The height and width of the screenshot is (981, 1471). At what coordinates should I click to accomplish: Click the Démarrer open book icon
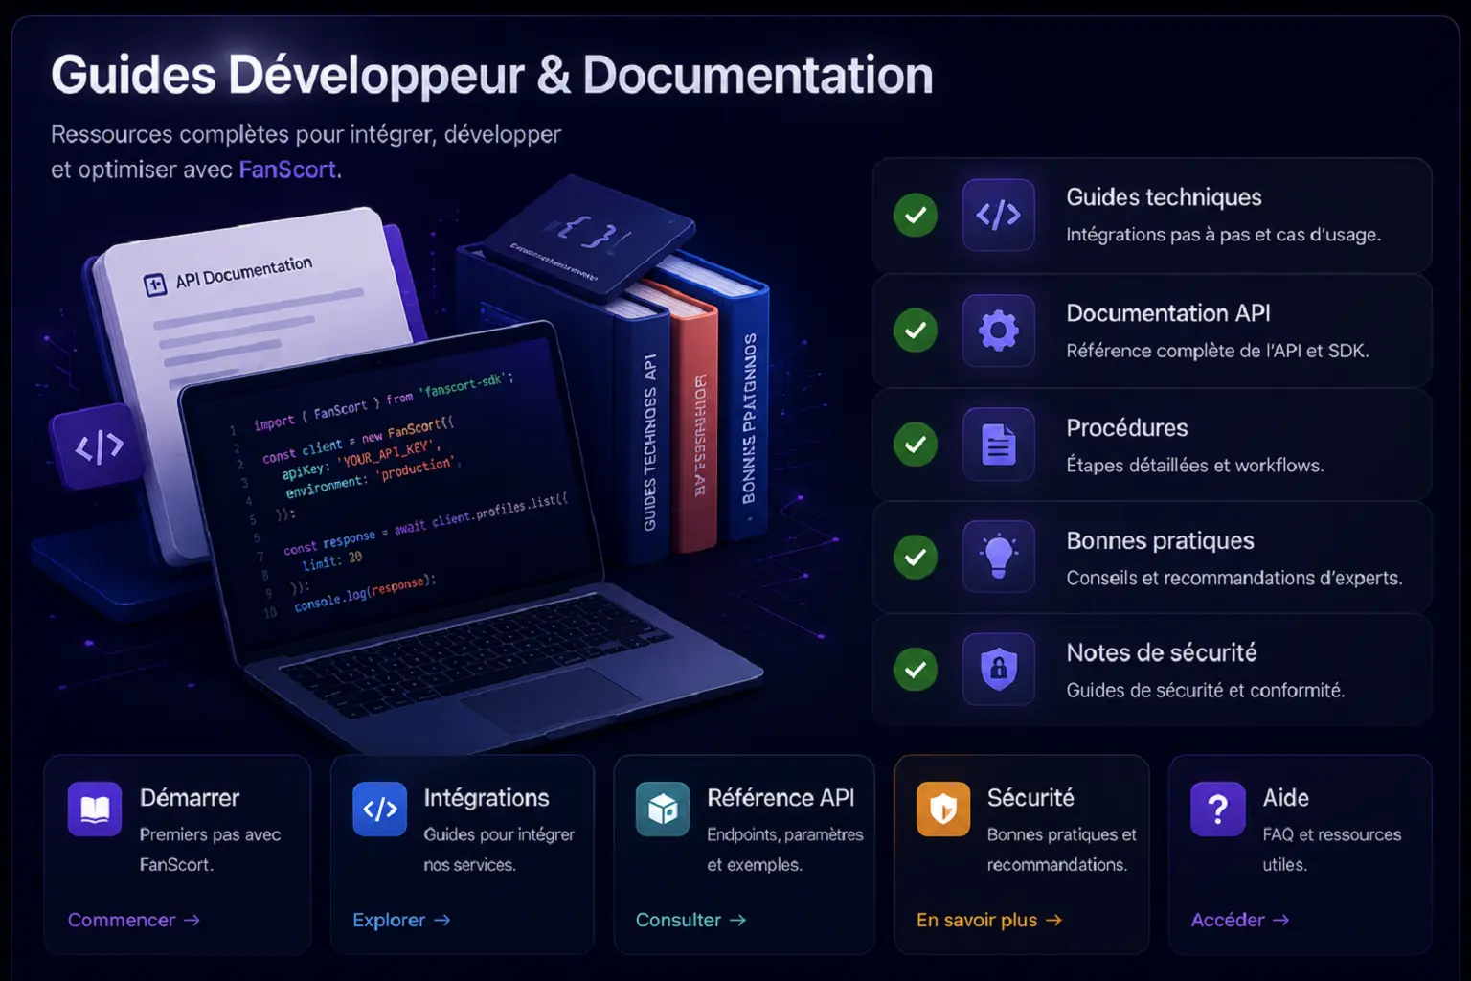coord(95,810)
